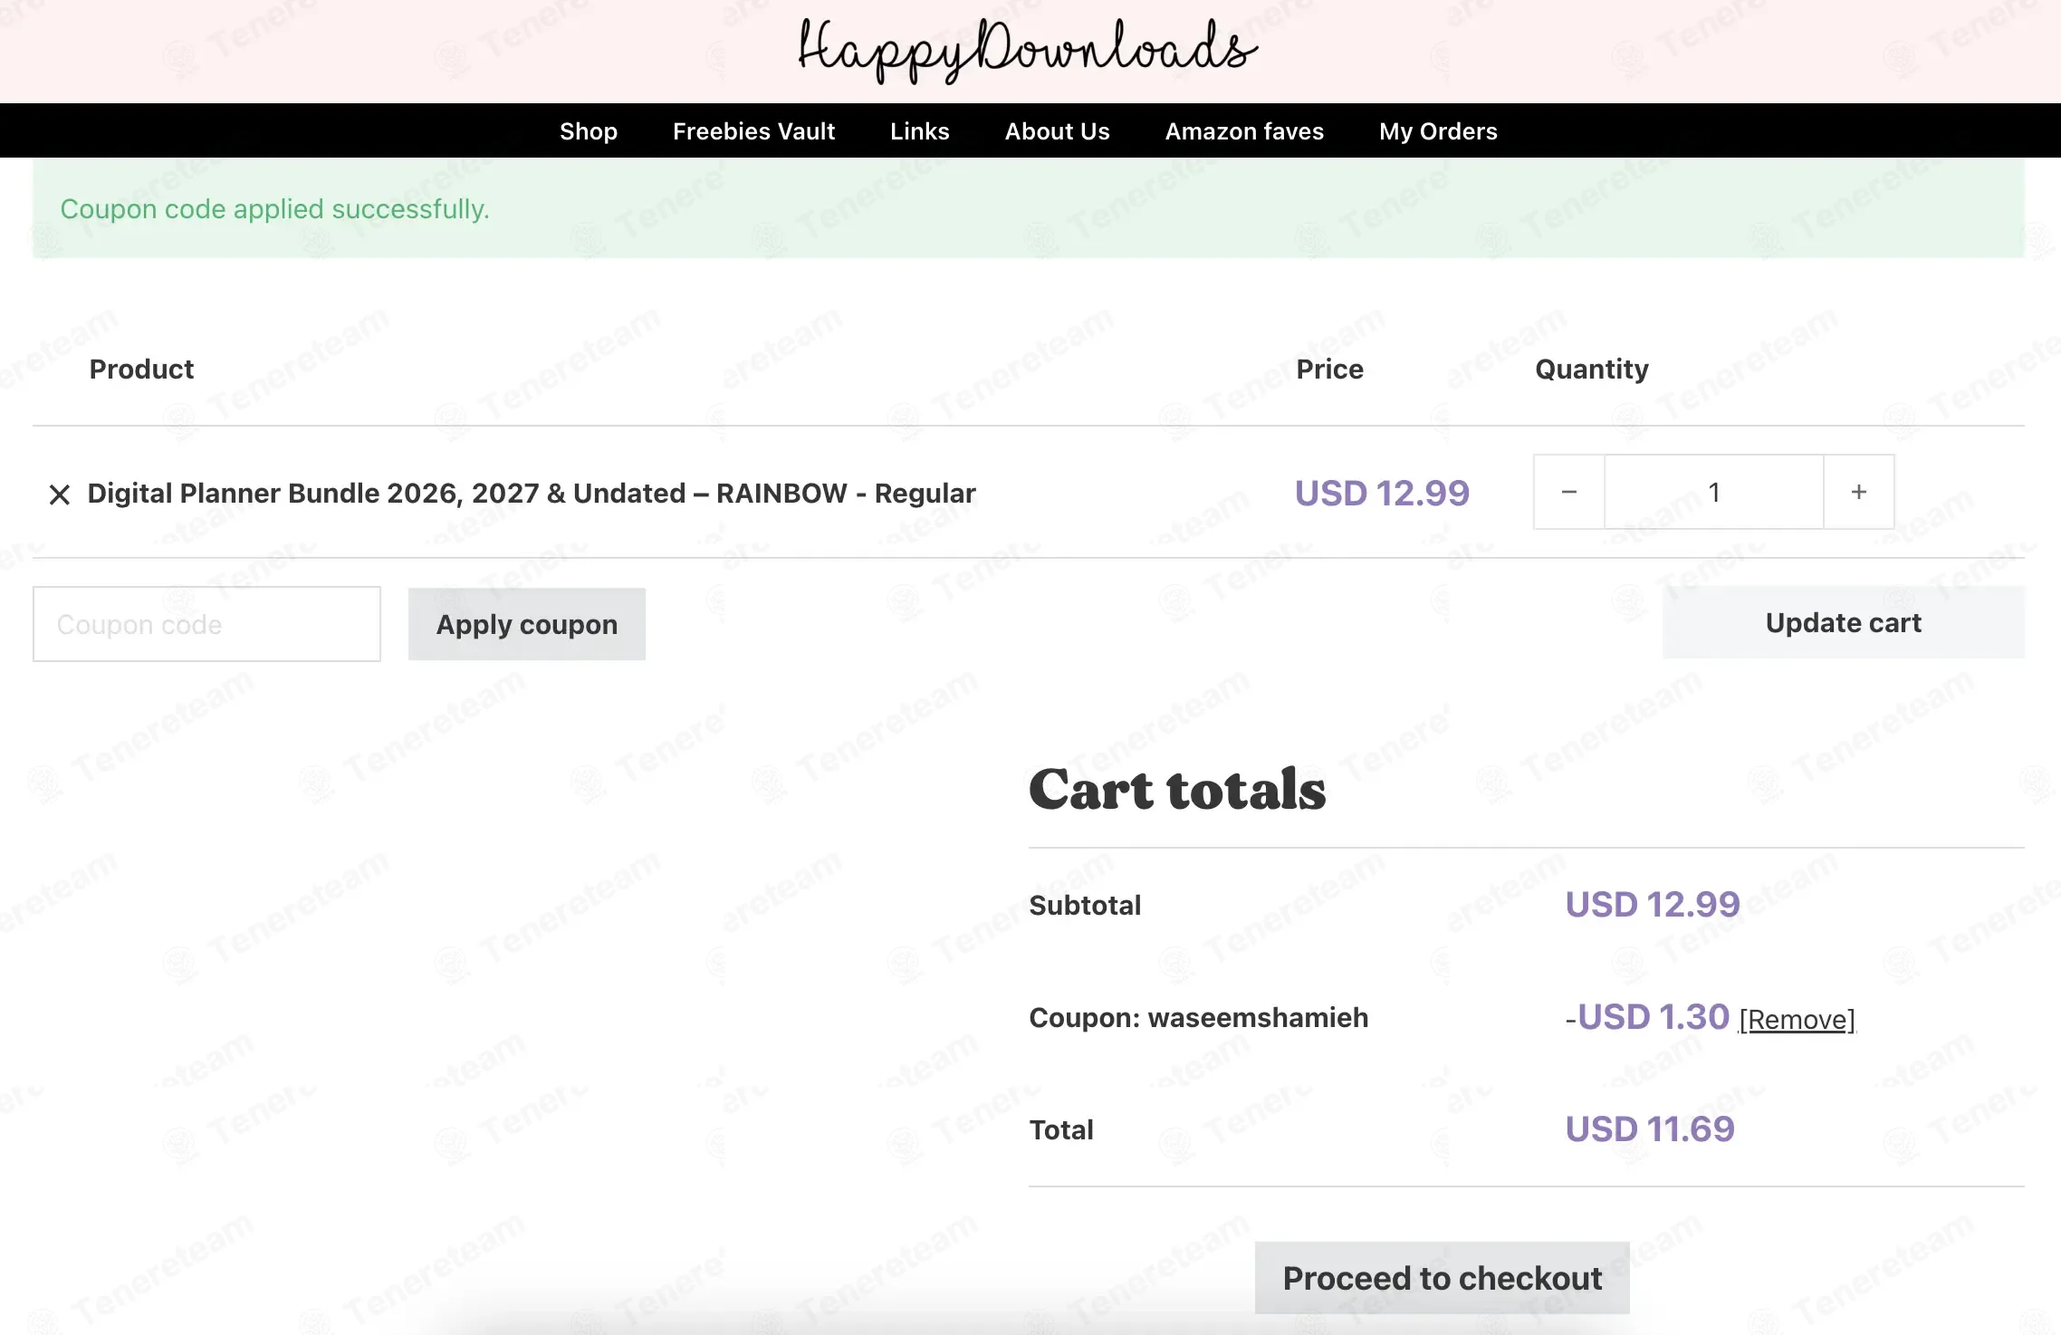Open the About Us page

[1057, 131]
